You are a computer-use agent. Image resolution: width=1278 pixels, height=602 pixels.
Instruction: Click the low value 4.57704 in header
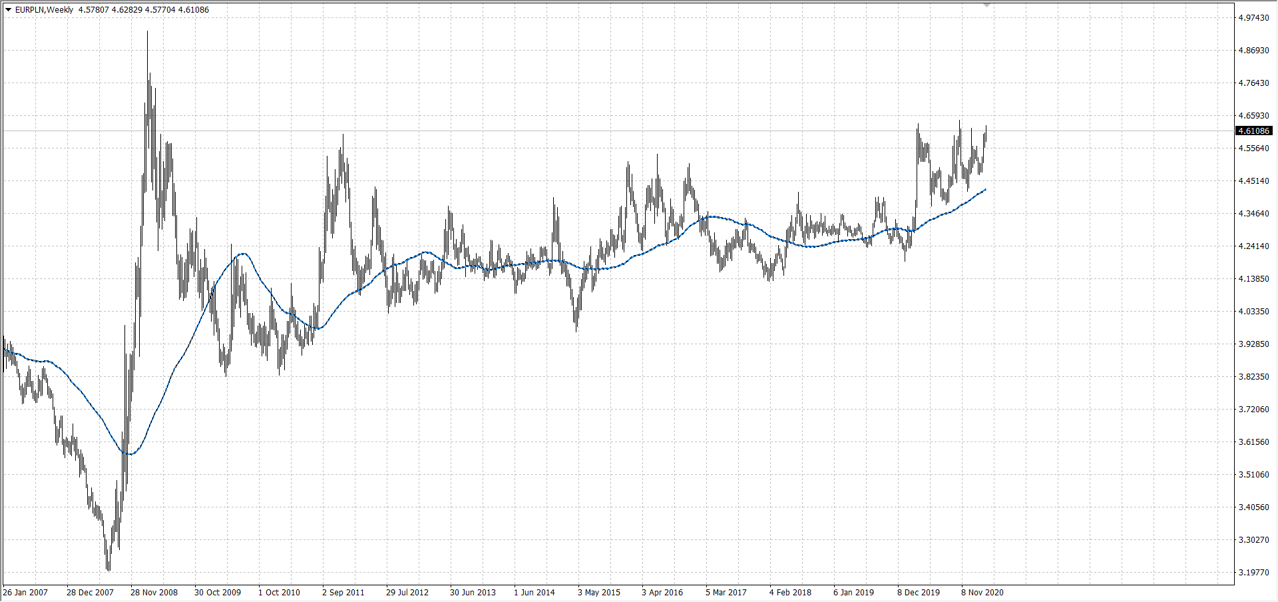point(160,10)
